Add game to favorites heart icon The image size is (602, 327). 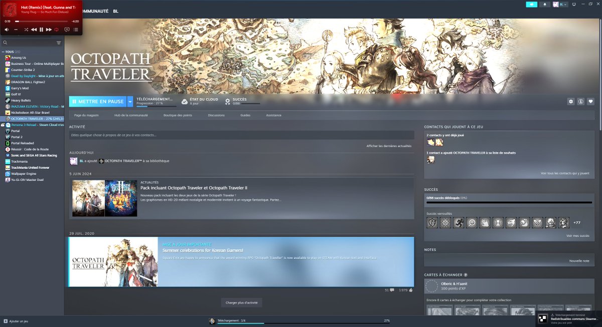(591, 101)
